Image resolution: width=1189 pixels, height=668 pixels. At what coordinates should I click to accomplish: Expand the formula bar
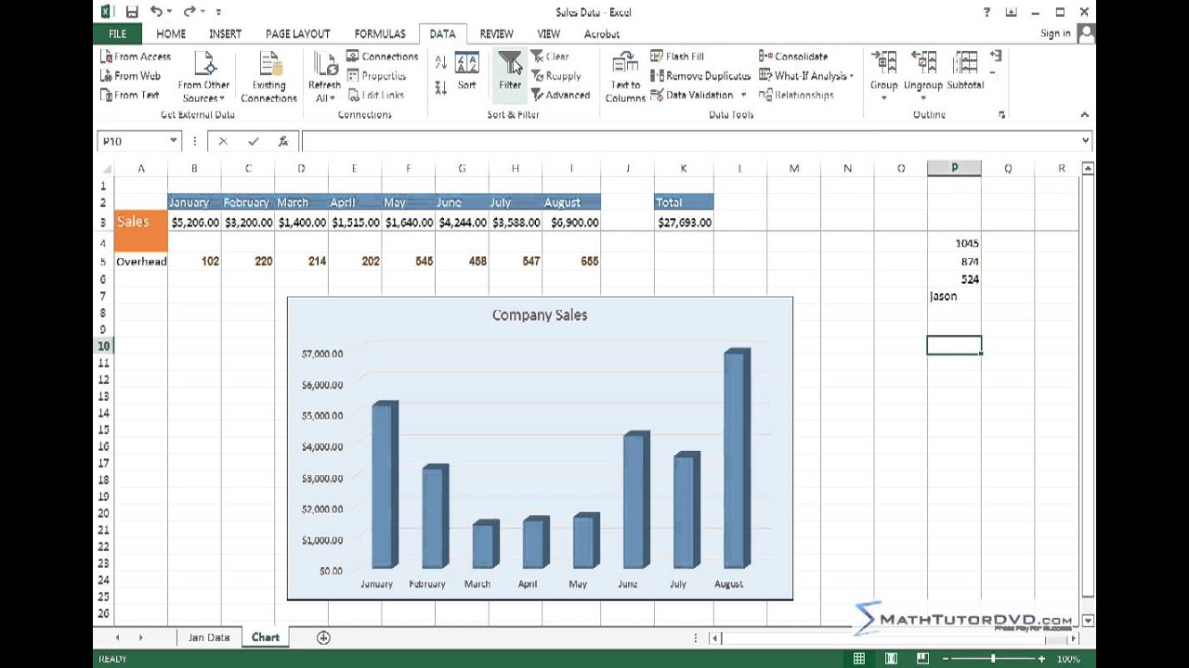[x=1085, y=141]
